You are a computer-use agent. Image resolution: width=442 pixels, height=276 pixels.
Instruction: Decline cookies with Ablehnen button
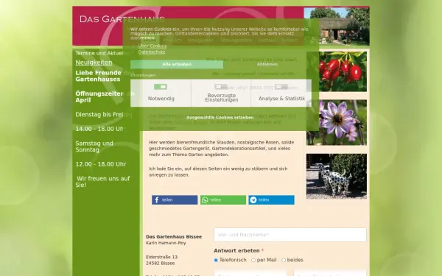click(x=267, y=65)
